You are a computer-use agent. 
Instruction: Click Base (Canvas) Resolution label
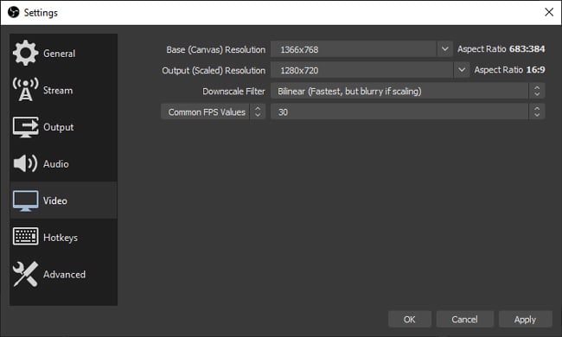coord(216,50)
